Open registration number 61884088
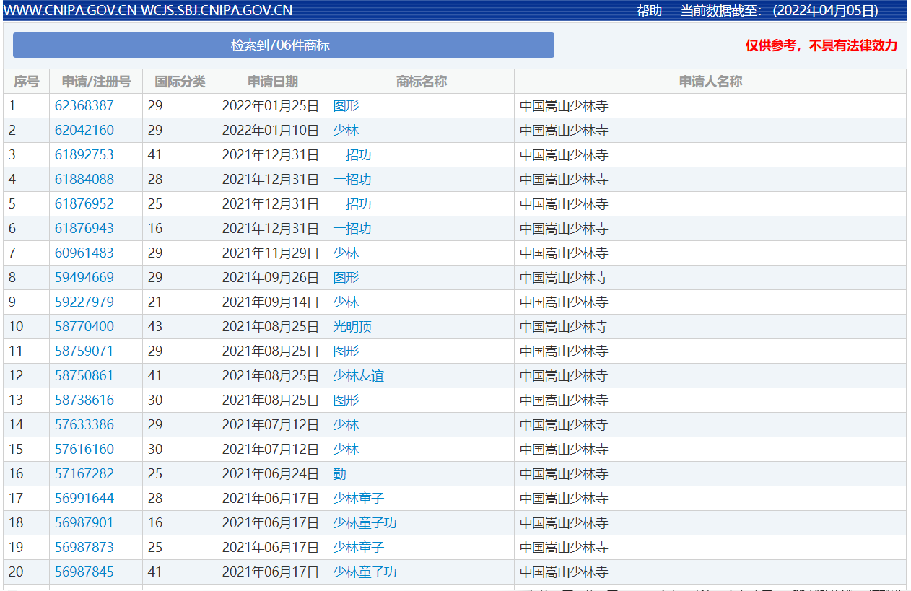 click(84, 179)
